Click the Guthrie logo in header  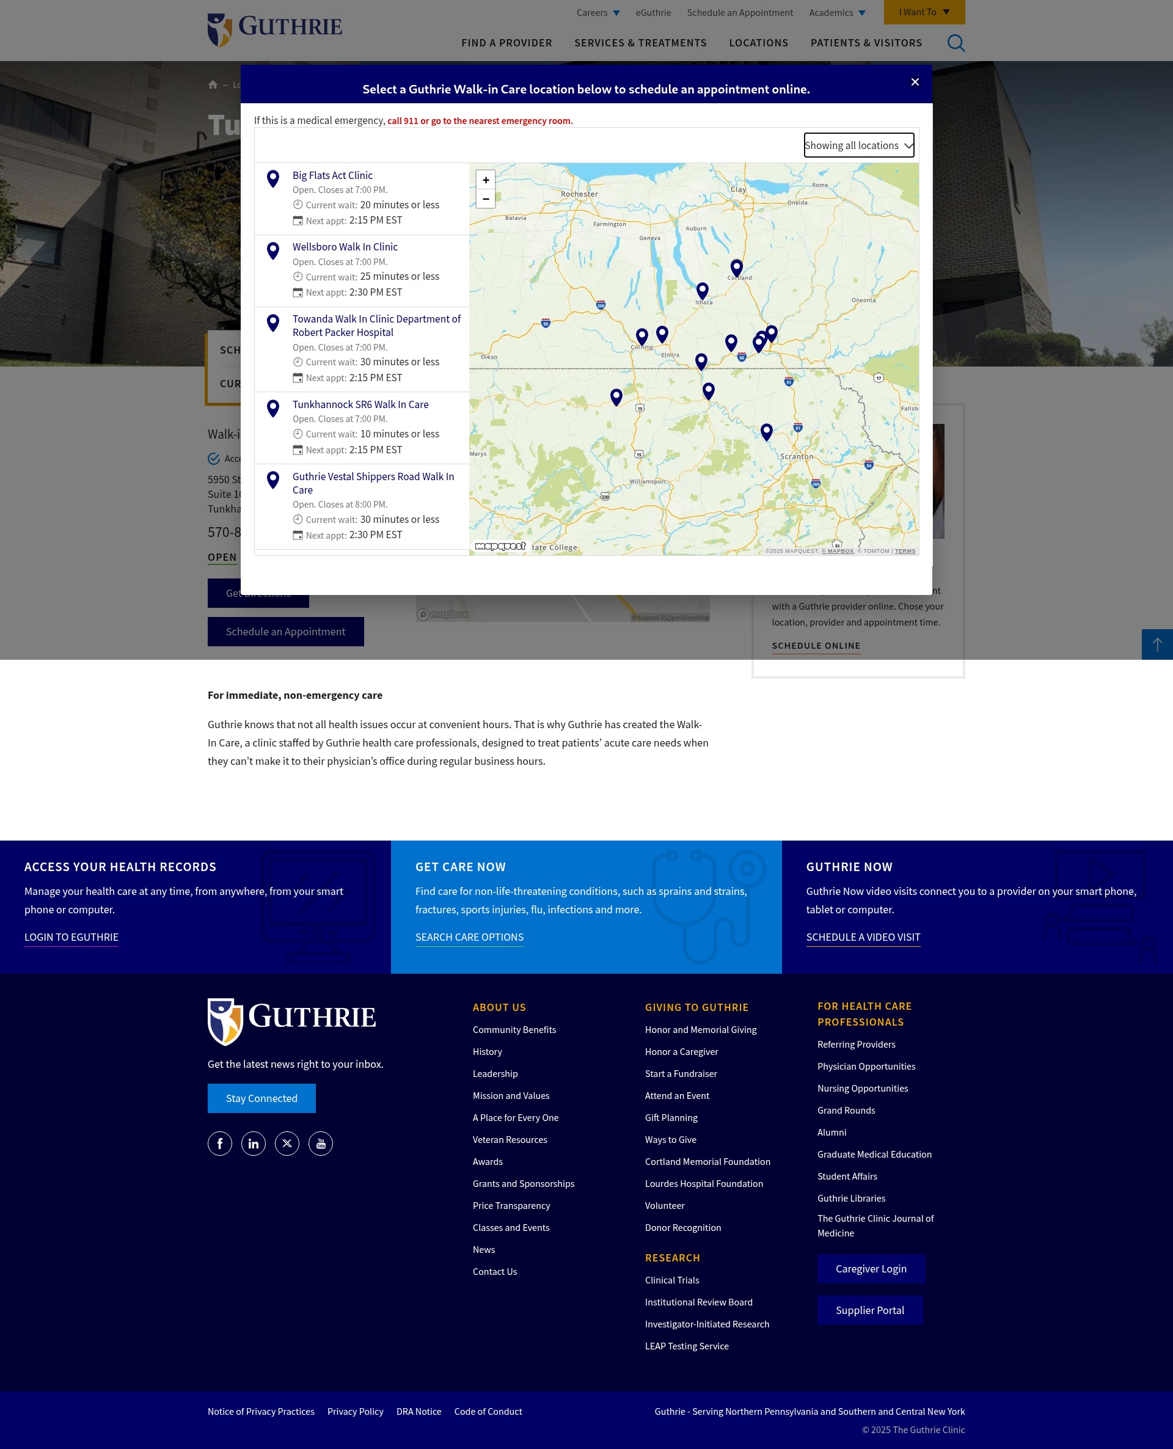point(275,30)
